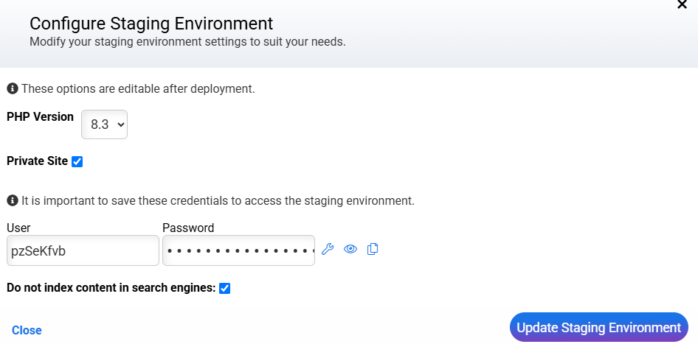Uncheck Do not index content checkbox

[x=225, y=288]
